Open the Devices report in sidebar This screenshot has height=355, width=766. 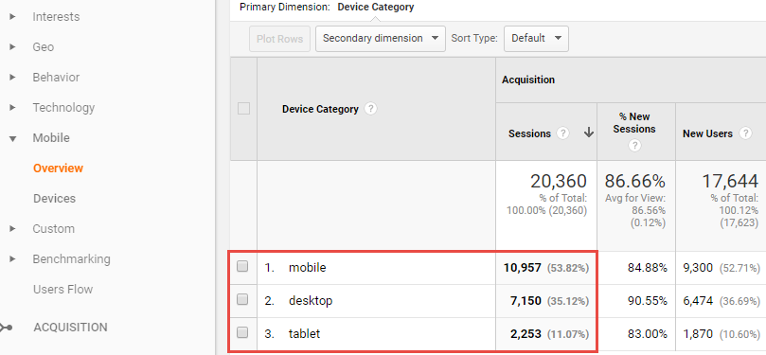coord(54,199)
